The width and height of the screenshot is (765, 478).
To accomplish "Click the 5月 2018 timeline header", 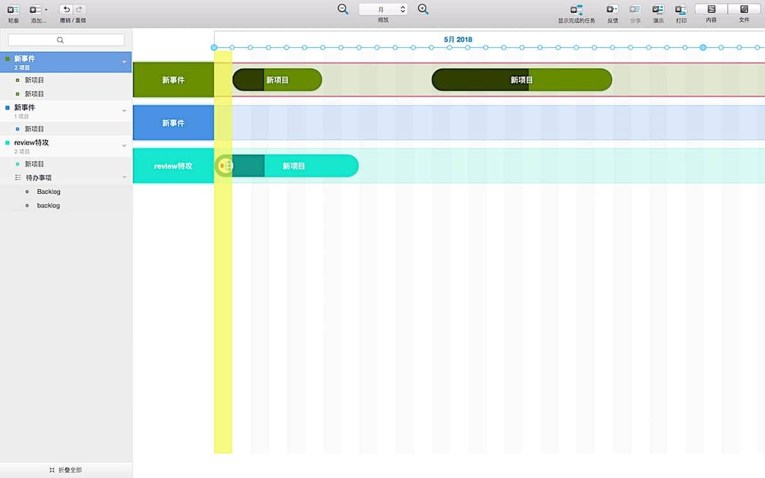I will pyautogui.click(x=458, y=40).
